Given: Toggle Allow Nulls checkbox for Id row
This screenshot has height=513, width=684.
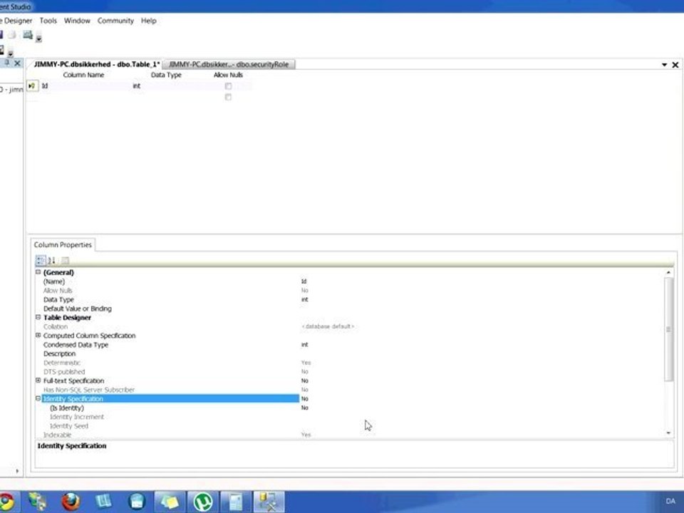Looking at the screenshot, I should [228, 86].
